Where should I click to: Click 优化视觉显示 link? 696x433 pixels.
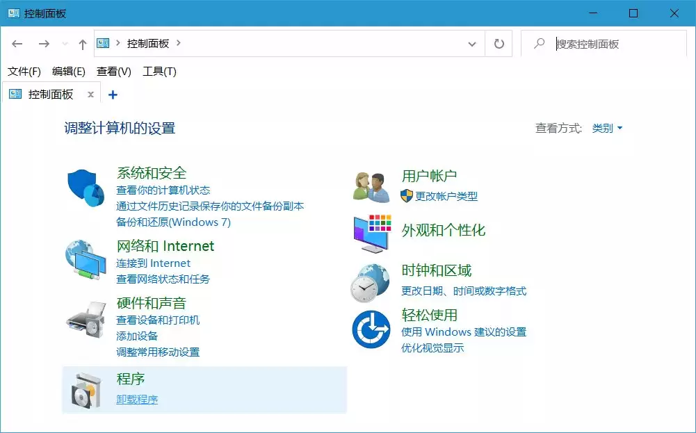(432, 348)
